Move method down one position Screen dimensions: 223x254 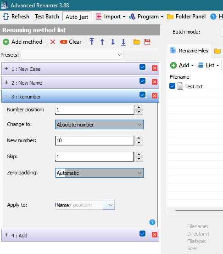tap(113, 42)
